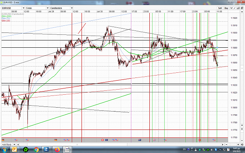Open the EUR/USD symbol dropdown
This screenshot has width=245, height=153.
[x=13, y=8]
